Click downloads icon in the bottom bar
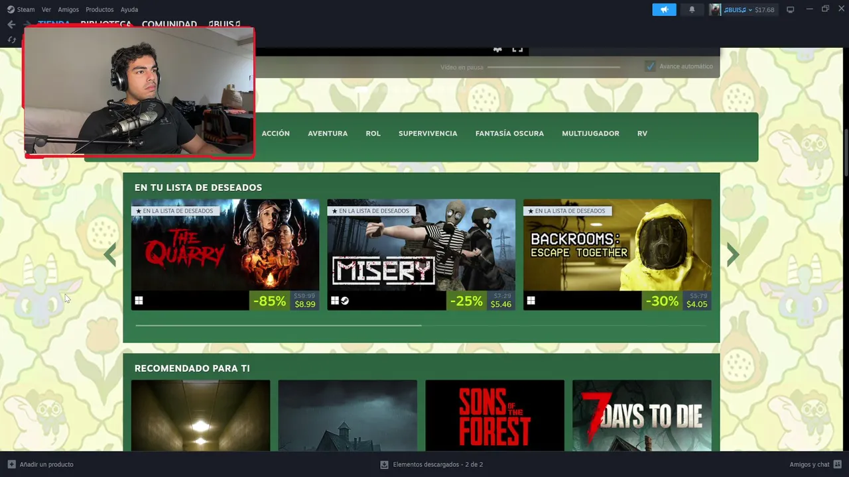849x477 pixels. tap(384, 464)
